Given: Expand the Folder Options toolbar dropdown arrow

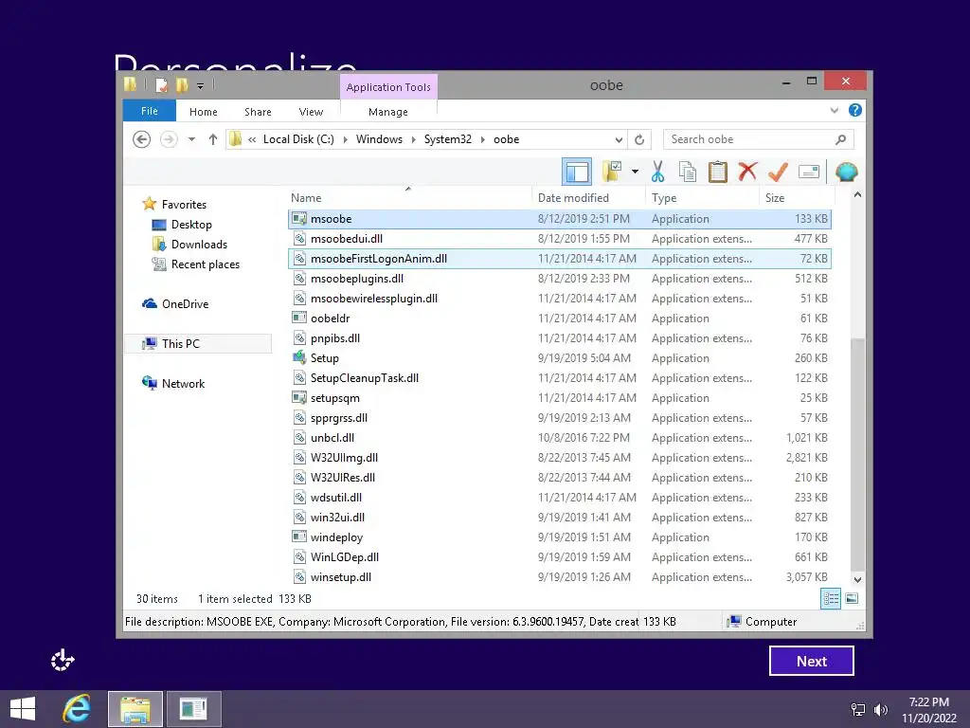Looking at the screenshot, I should [635, 172].
